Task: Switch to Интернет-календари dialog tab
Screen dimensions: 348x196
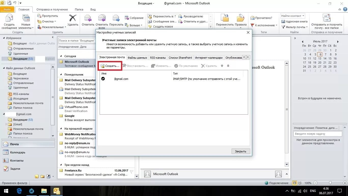Action: coord(209,58)
